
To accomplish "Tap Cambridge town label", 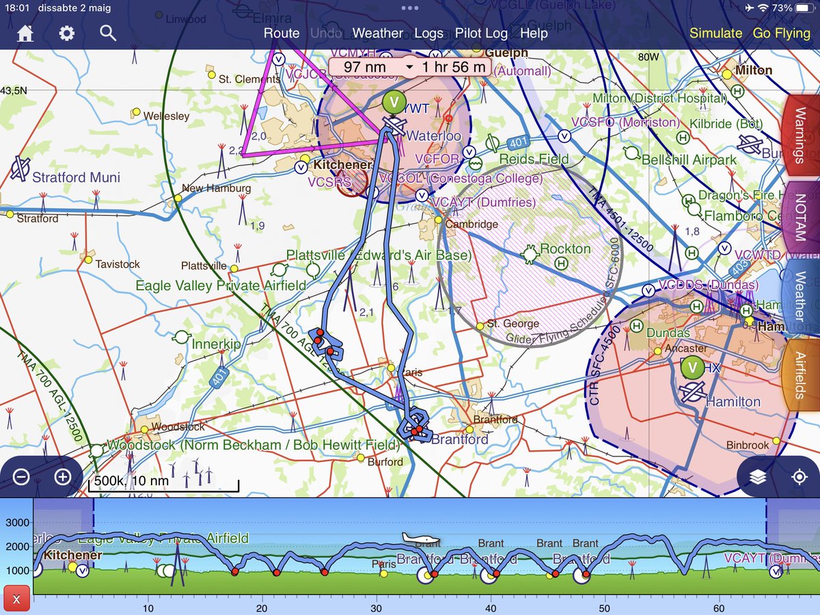I will pyautogui.click(x=471, y=223).
